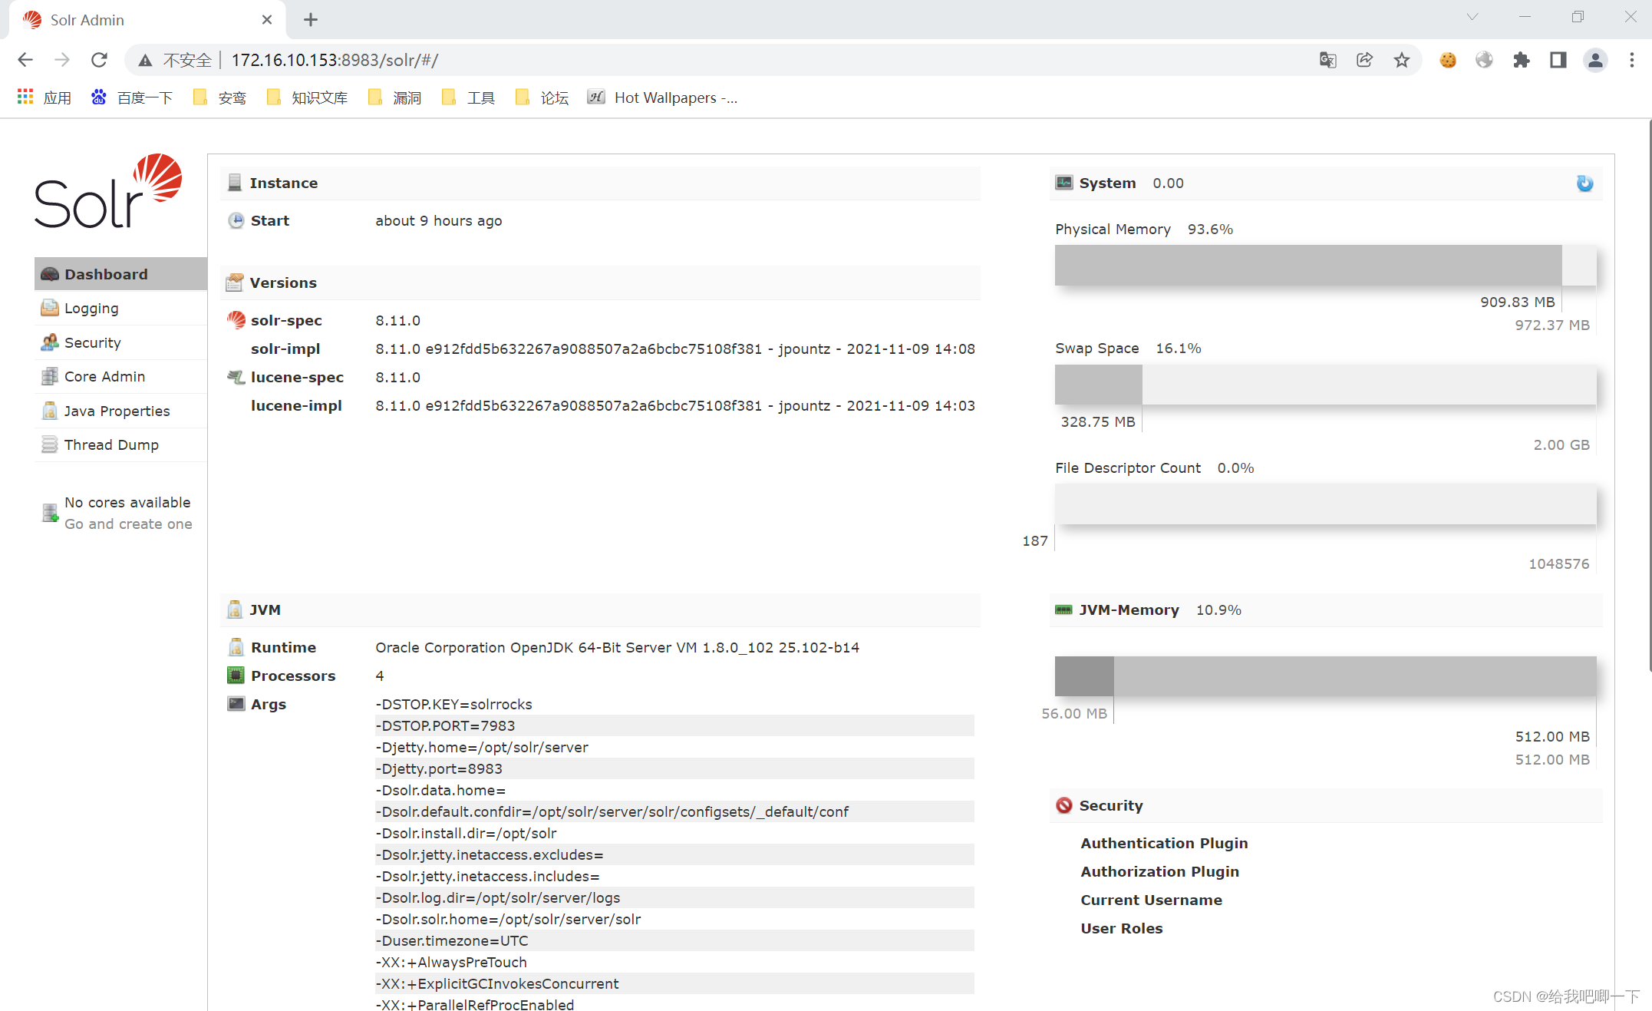Bookmark this page with star icon
This screenshot has height=1011, width=1652.
1402,60
